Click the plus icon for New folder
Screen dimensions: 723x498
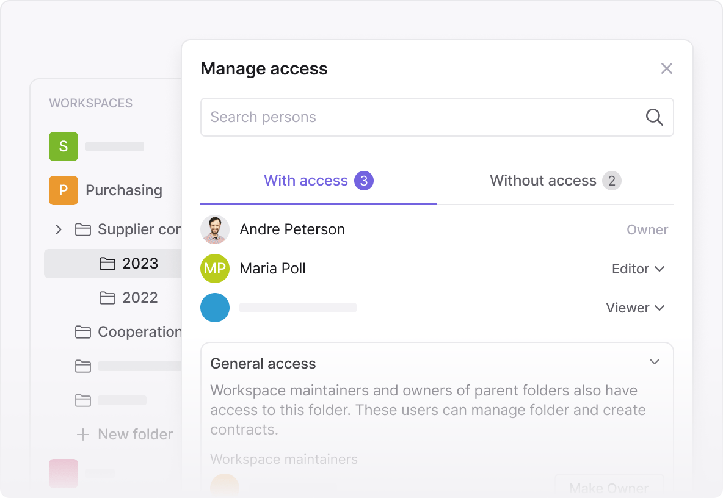click(82, 435)
